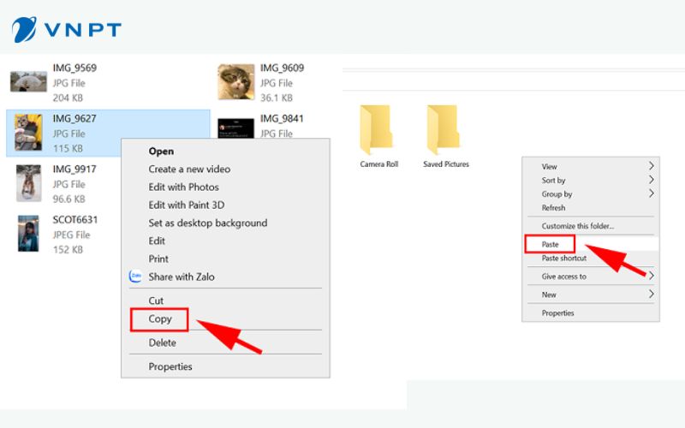Click the Zalo icon beside Share with Zalo

coord(135,276)
